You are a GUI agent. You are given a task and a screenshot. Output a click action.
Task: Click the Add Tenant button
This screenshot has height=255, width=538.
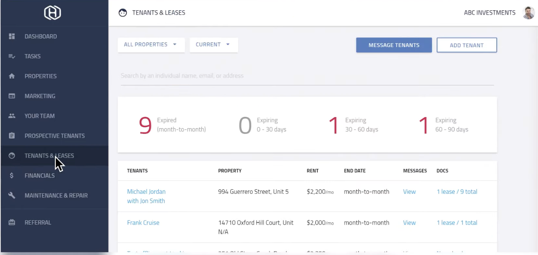pyautogui.click(x=467, y=45)
